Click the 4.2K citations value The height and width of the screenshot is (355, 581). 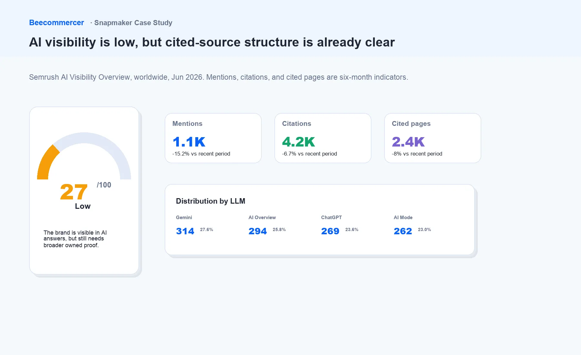pos(298,142)
